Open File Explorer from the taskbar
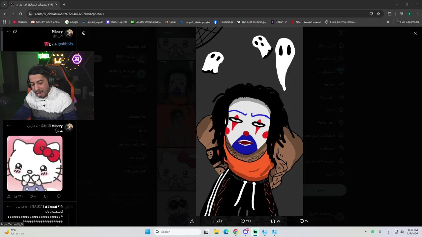 pyautogui.click(x=216, y=232)
